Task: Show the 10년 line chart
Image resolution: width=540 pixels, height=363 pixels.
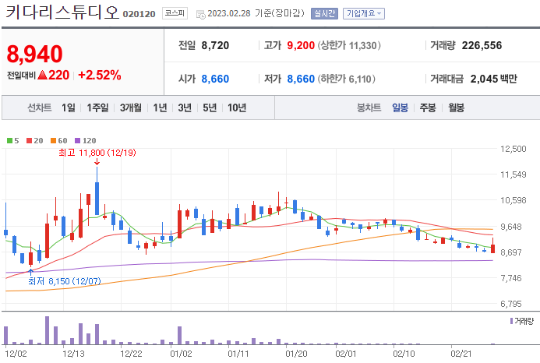Action: (237, 107)
